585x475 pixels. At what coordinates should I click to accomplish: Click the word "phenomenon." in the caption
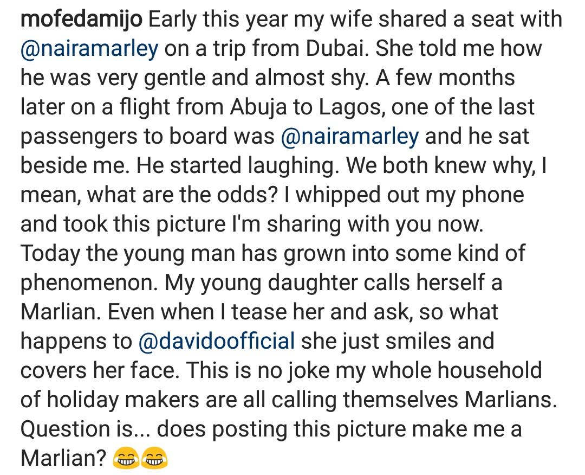click(x=89, y=283)
